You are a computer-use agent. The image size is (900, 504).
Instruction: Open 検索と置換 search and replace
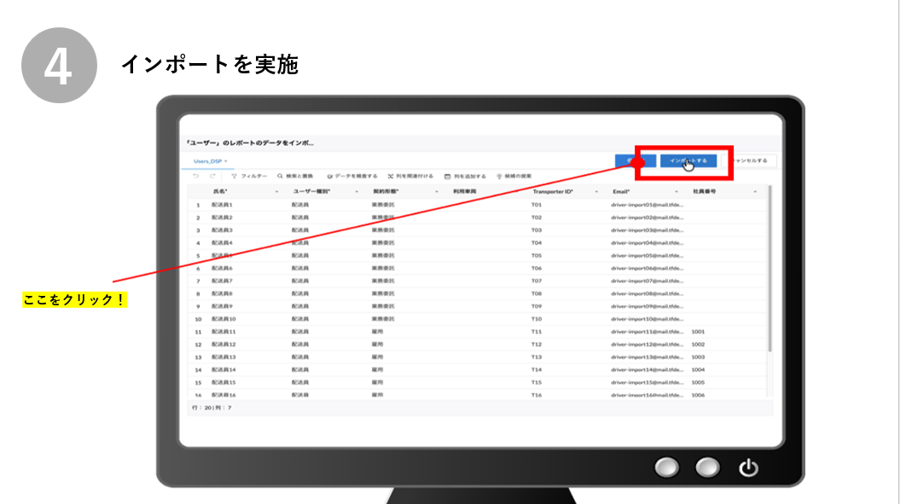pos(296,176)
